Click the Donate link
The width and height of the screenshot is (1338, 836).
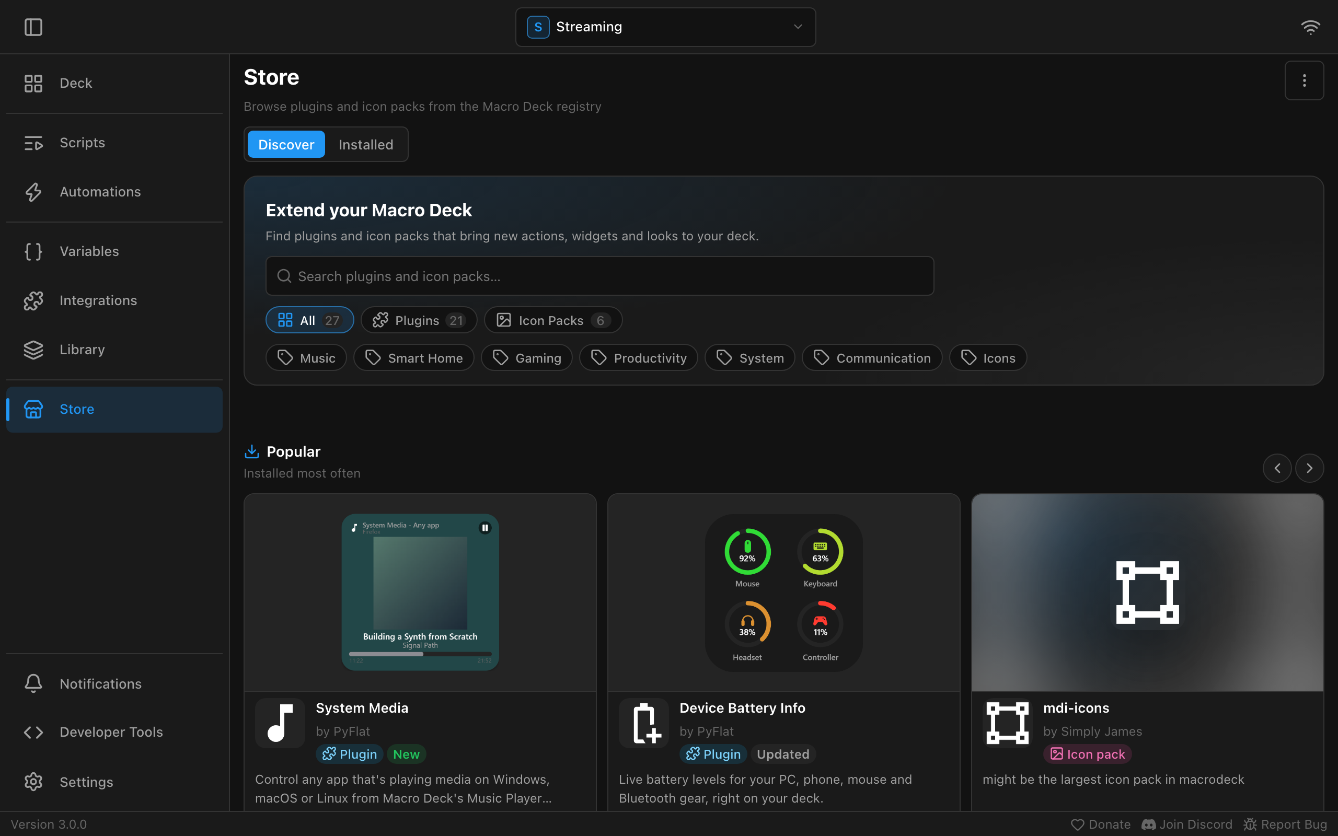[x=1100, y=825]
